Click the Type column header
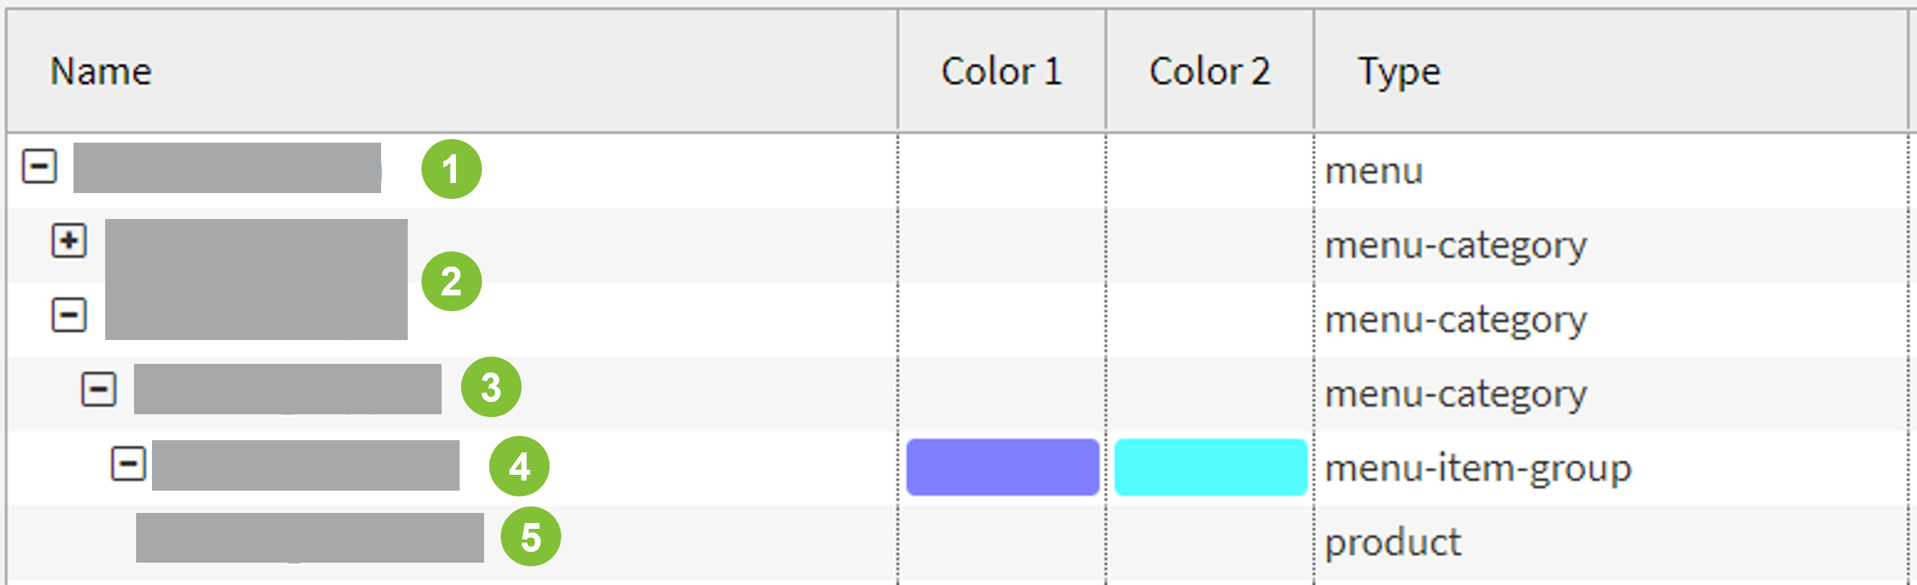 (1398, 71)
